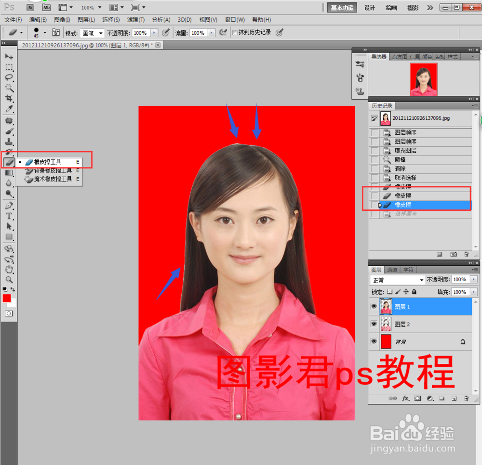Open the 图层(L) menu

pos(86,20)
